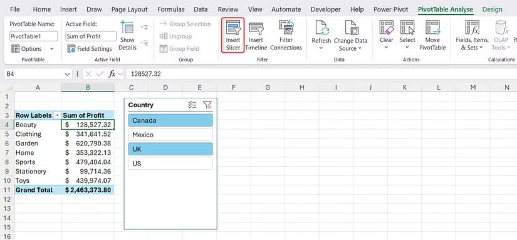The width and height of the screenshot is (517, 240).
Task: Switch to the Page Layout tab
Action: (x=129, y=9)
